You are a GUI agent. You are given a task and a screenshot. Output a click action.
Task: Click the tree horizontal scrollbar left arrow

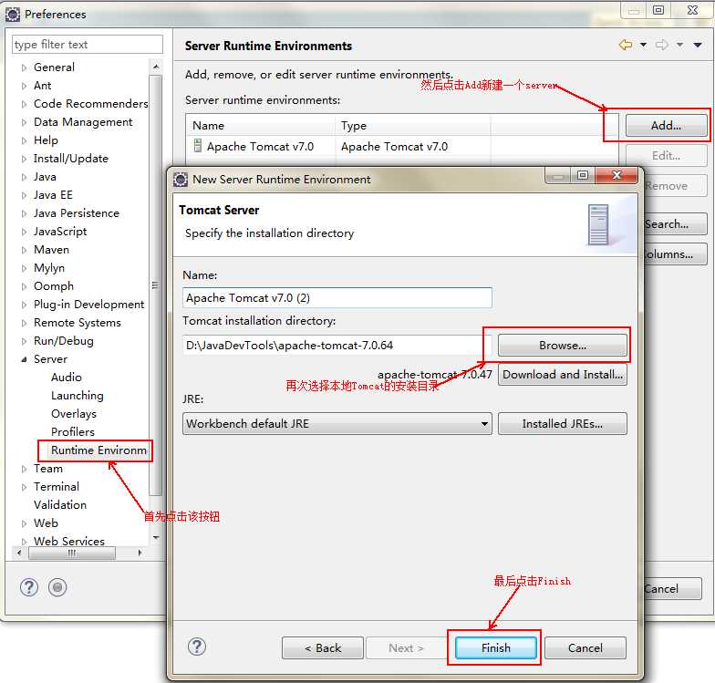coord(18,553)
